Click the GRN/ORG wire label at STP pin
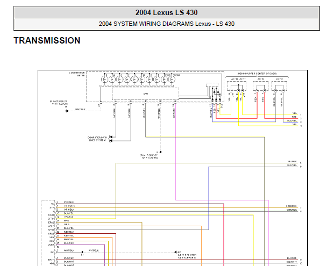 click(x=69, y=206)
